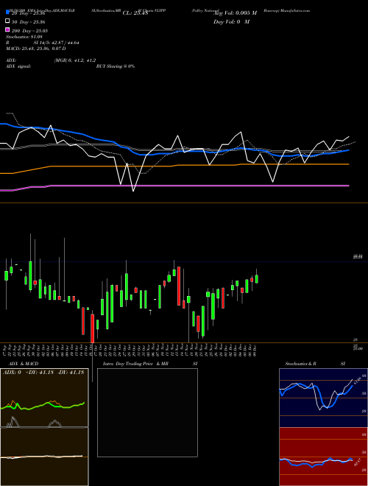This screenshot has width=368, height=486.
Task: Click the 'ADX & MACD' panel title
Action: click(x=24, y=364)
